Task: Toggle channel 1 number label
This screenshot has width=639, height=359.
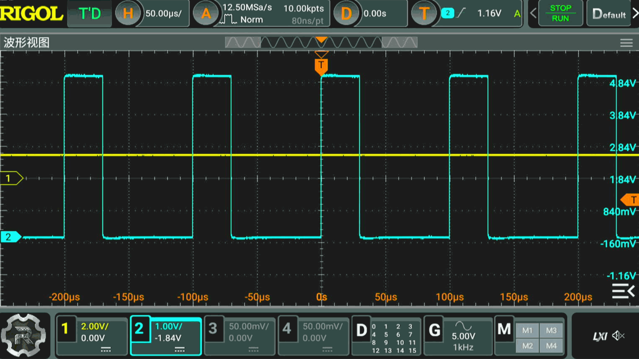Action: pyautogui.click(x=66, y=329)
